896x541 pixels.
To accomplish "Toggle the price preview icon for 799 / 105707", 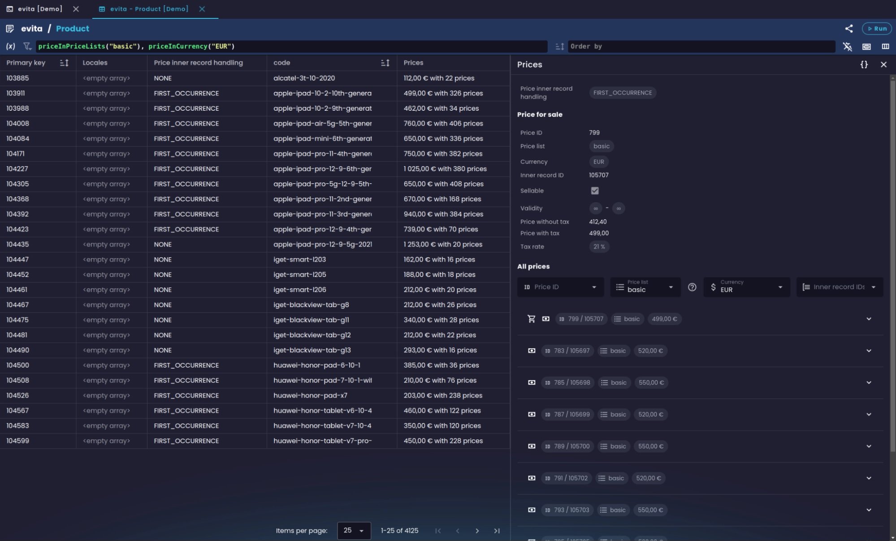I will tap(545, 319).
